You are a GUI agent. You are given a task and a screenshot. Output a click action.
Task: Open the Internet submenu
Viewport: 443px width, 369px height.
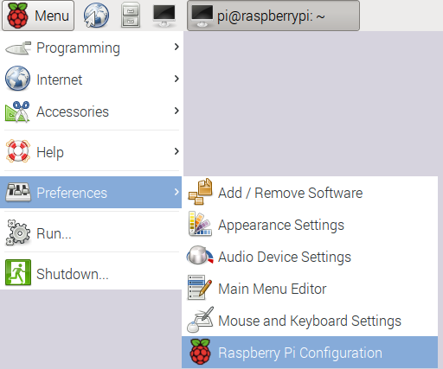(91, 80)
